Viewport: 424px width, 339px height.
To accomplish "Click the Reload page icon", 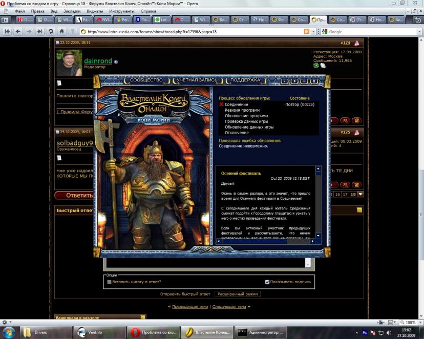I will point(51,31).
